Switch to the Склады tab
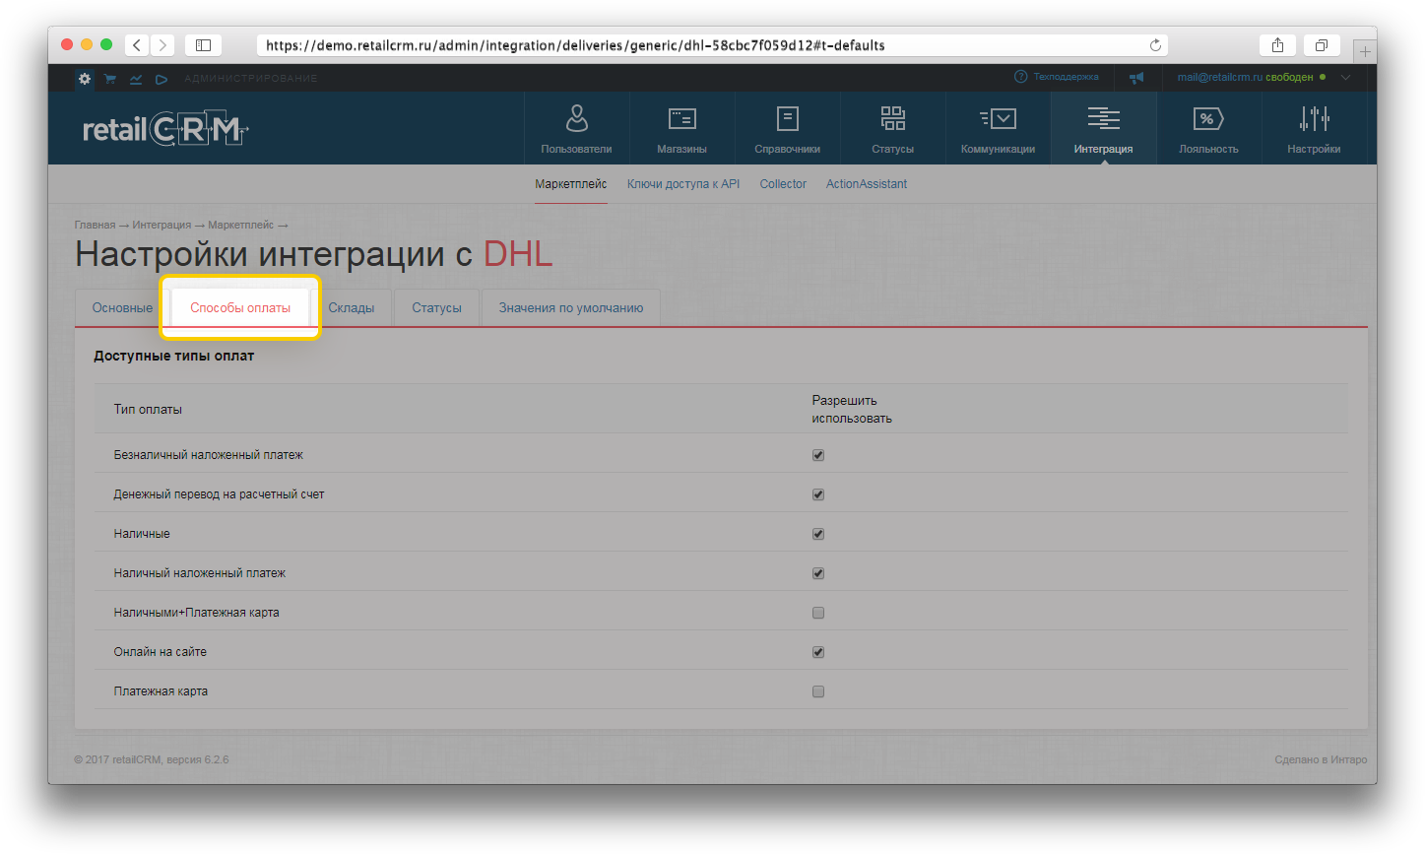The image size is (1425, 854). tap(352, 308)
